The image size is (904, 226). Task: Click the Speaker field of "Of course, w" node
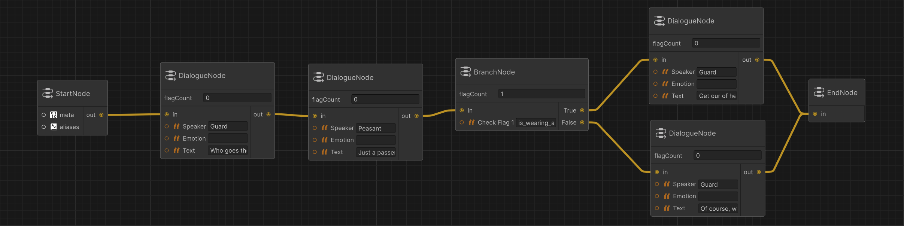point(718,184)
